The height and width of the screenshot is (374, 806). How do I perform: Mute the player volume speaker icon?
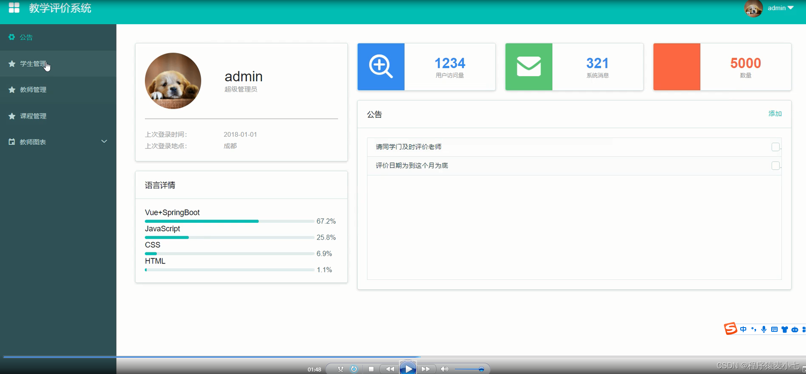point(444,369)
